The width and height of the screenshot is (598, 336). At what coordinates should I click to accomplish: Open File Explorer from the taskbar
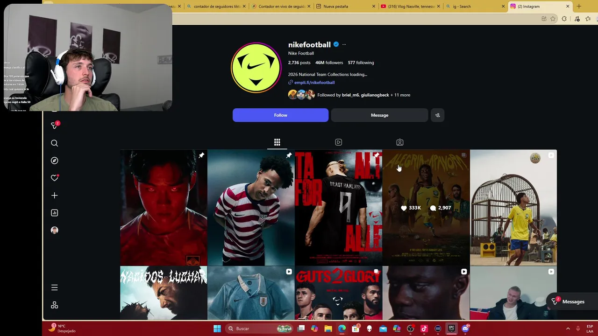[x=328, y=329]
